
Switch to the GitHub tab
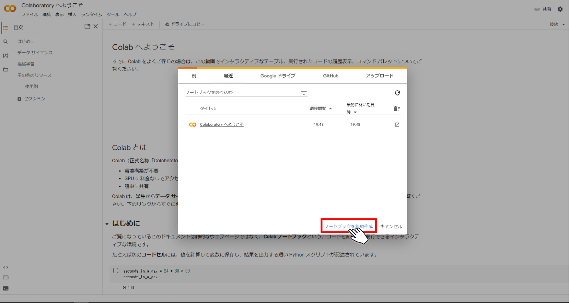pos(330,76)
